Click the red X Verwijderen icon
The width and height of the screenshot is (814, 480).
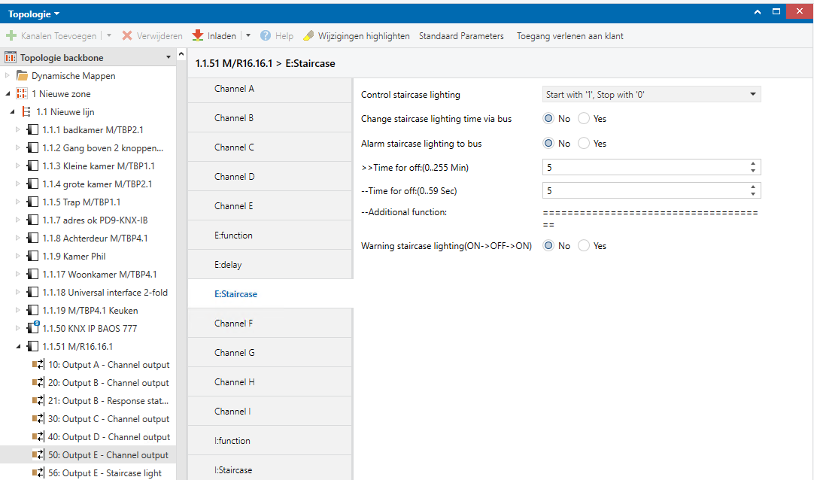point(127,36)
